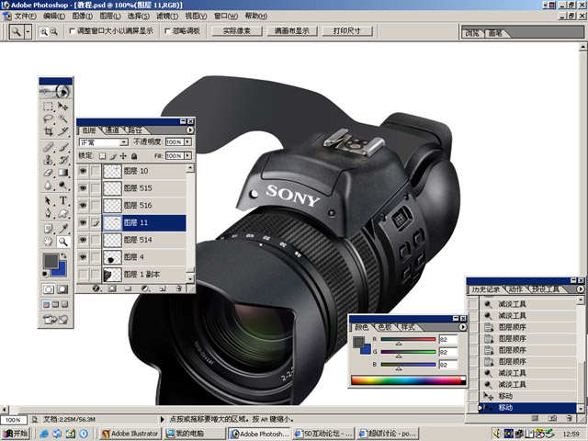Screen dimensions: 588x441
Task: Open History panel flyout menu arrow
Action: pos(580,289)
